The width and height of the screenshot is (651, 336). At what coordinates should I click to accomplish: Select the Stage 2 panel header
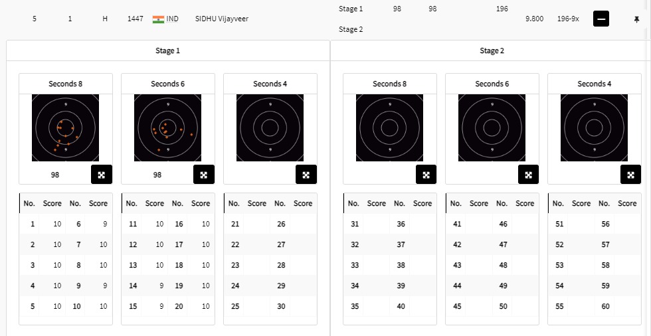pyautogui.click(x=490, y=51)
